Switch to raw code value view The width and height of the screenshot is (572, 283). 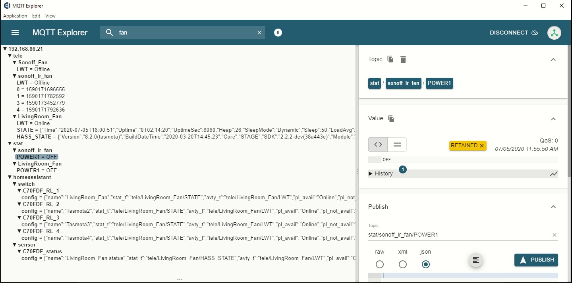[378, 144]
